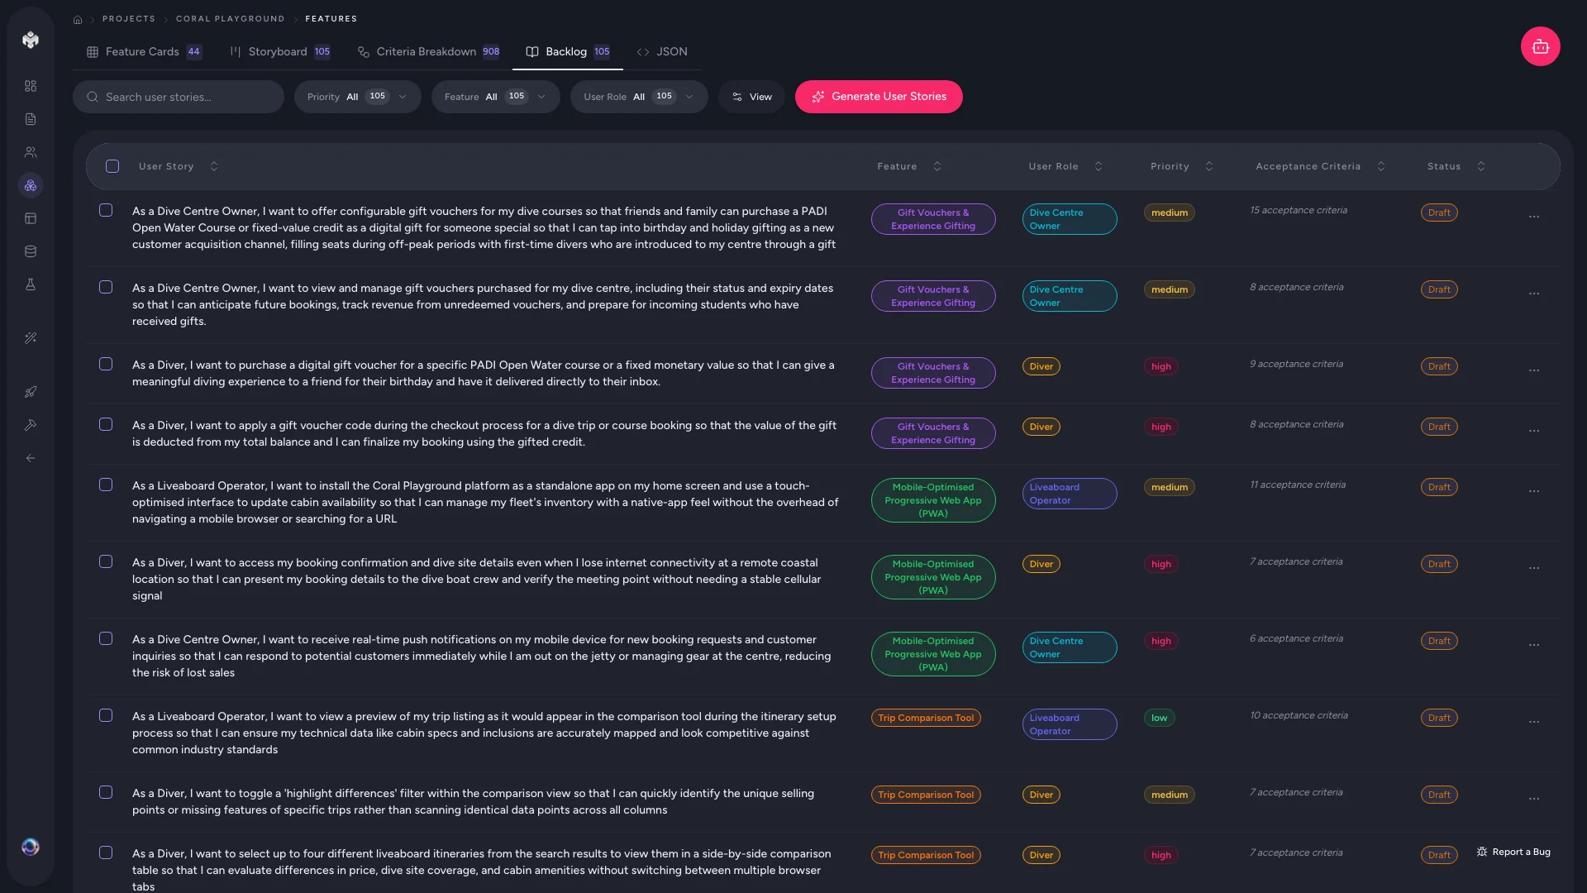Image resolution: width=1587 pixels, height=893 pixels.
Task: Click the Draft status of first row
Action: tap(1439, 213)
